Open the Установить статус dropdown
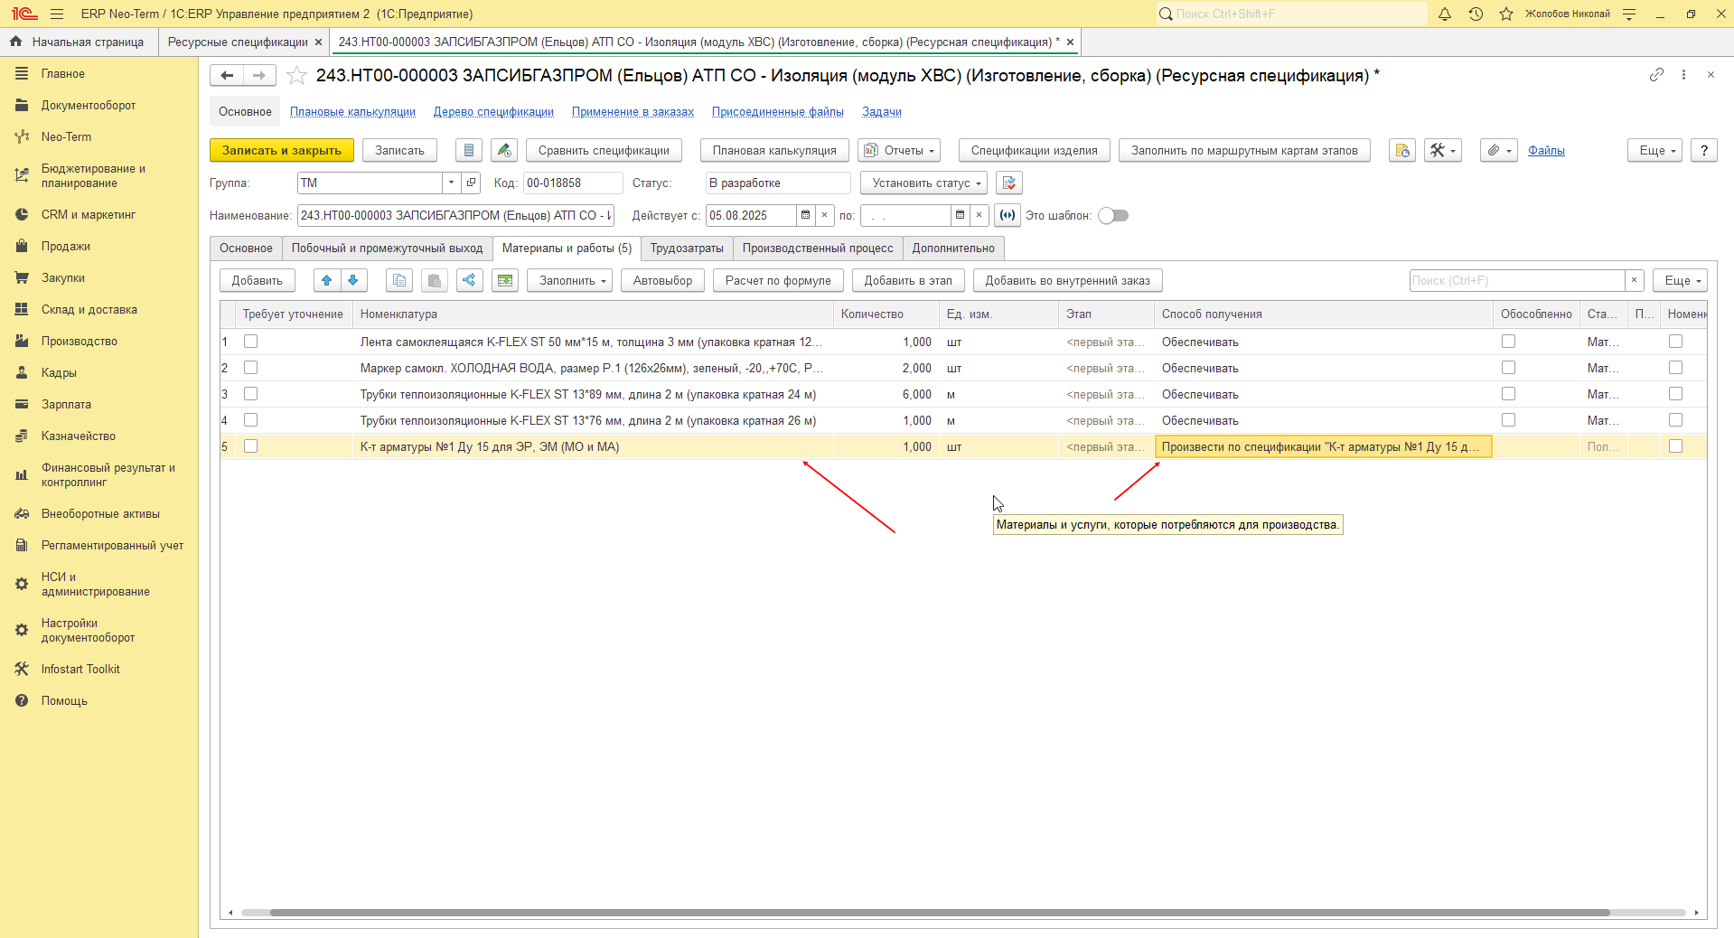Image resolution: width=1734 pixels, height=938 pixels. tap(923, 183)
